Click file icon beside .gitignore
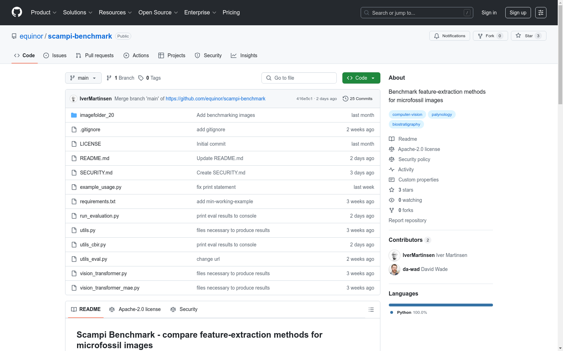 tap(74, 130)
